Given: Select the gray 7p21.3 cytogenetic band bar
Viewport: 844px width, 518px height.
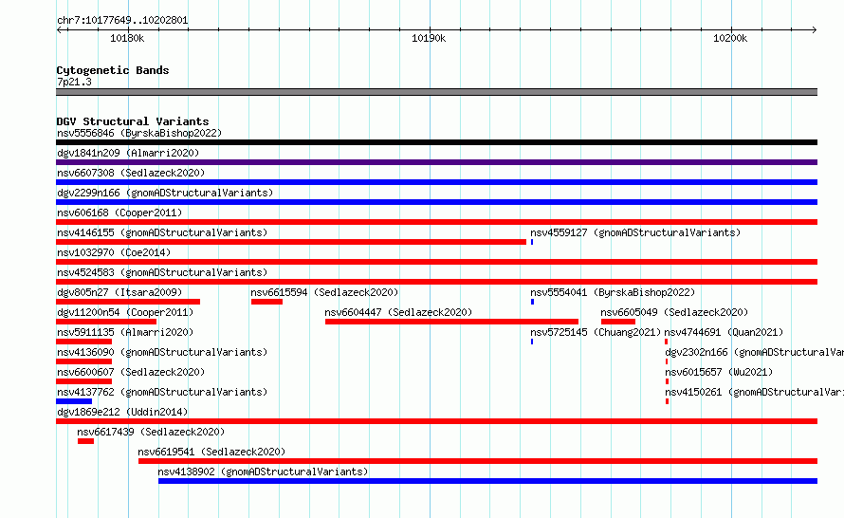Looking at the screenshot, I should (436, 92).
